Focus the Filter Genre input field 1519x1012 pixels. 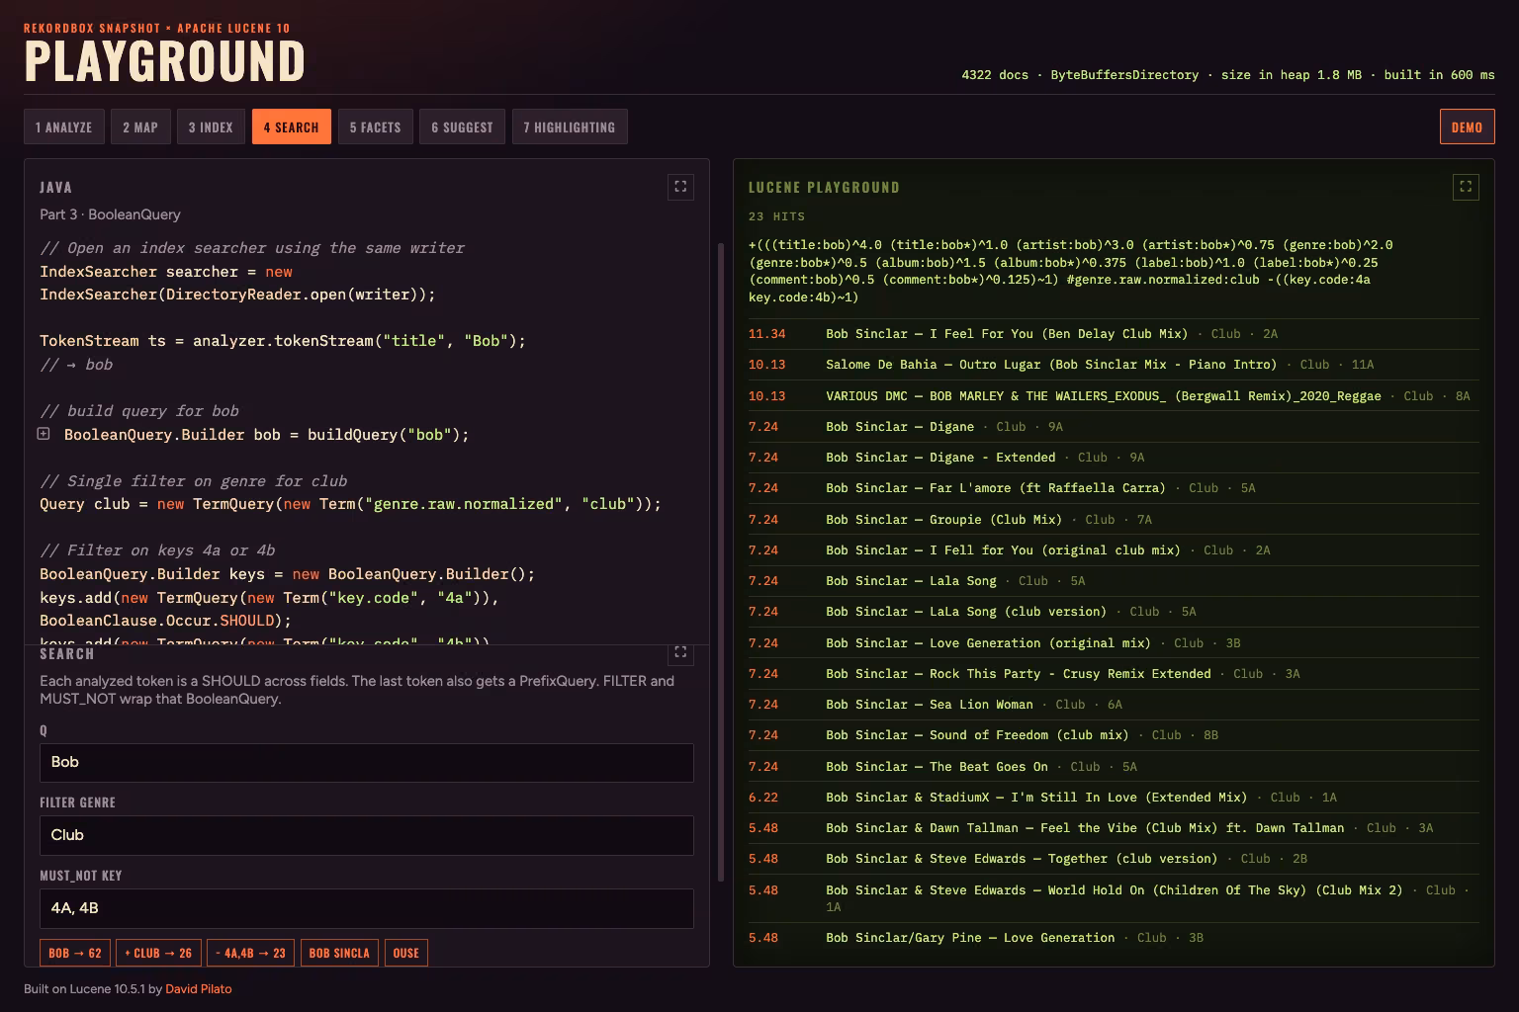pyautogui.click(x=367, y=835)
